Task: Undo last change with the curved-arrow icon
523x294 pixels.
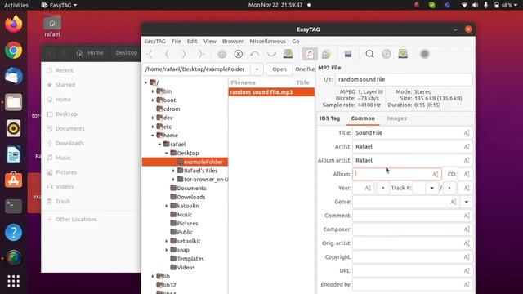Action: [255, 54]
